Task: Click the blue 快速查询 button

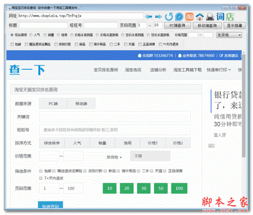Action: 50,205
